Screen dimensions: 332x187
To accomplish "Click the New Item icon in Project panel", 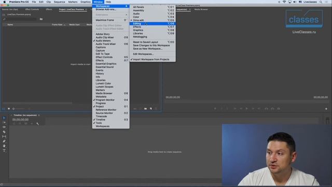I will coord(151,109).
